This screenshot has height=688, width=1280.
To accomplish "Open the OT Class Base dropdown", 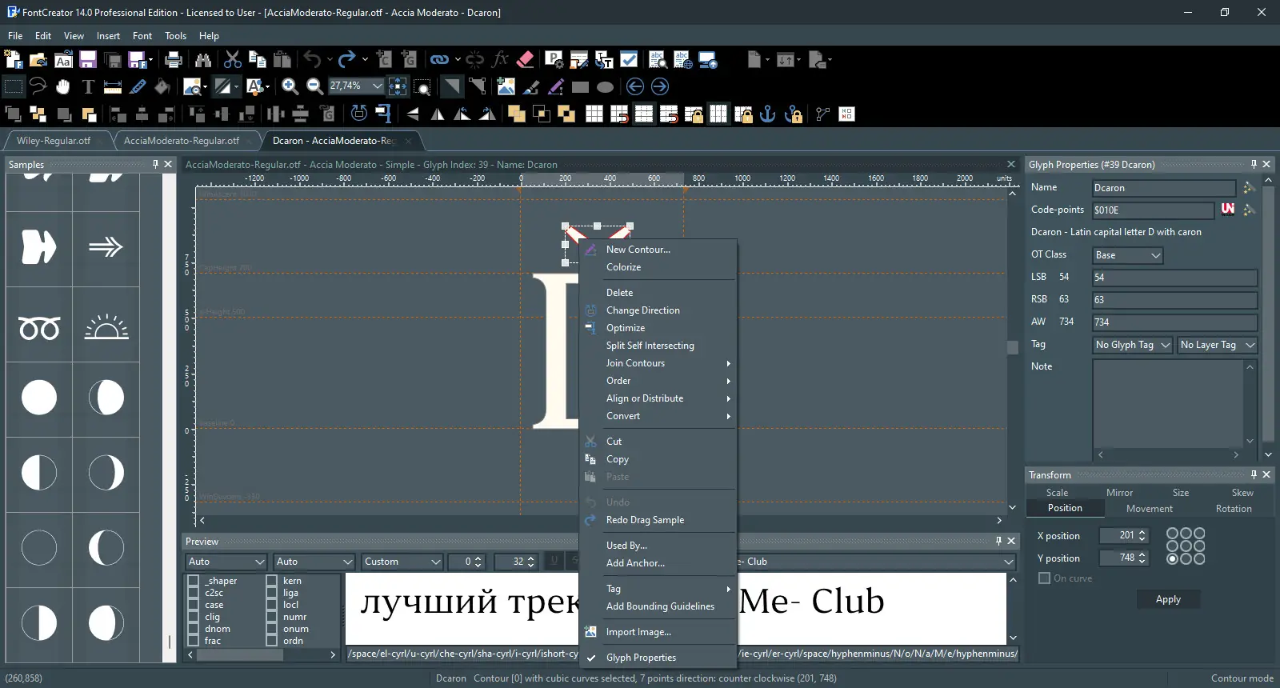I will pyautogui.click(x=1128, y=255).
